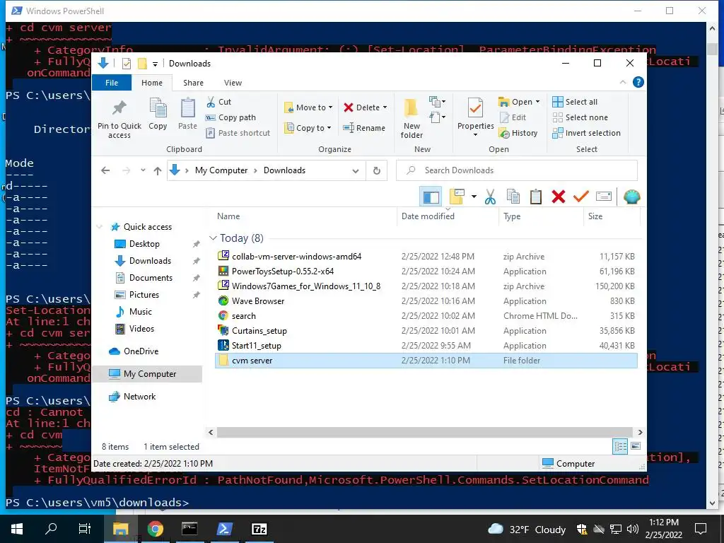Viewport: 724px width, 543px height.
Task: Click the Rename button in the Organize group
Action: 364,128
